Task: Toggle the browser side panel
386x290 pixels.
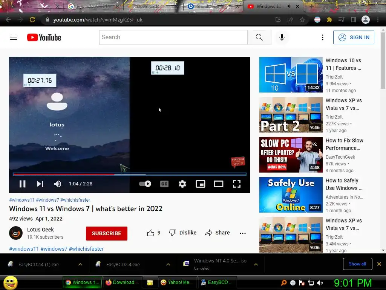Action: tap(354, 20)
